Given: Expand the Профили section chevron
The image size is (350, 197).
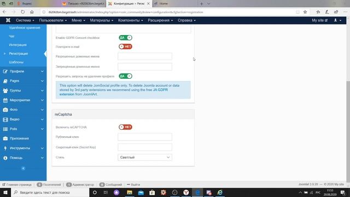Looking at the screenshot, I should pyautogui.click(x=42, y=72).
